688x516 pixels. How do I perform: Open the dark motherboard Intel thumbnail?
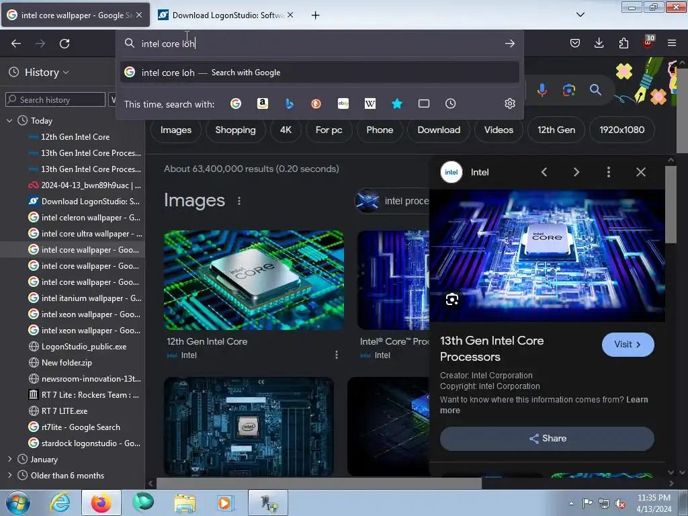coord(249,426)
